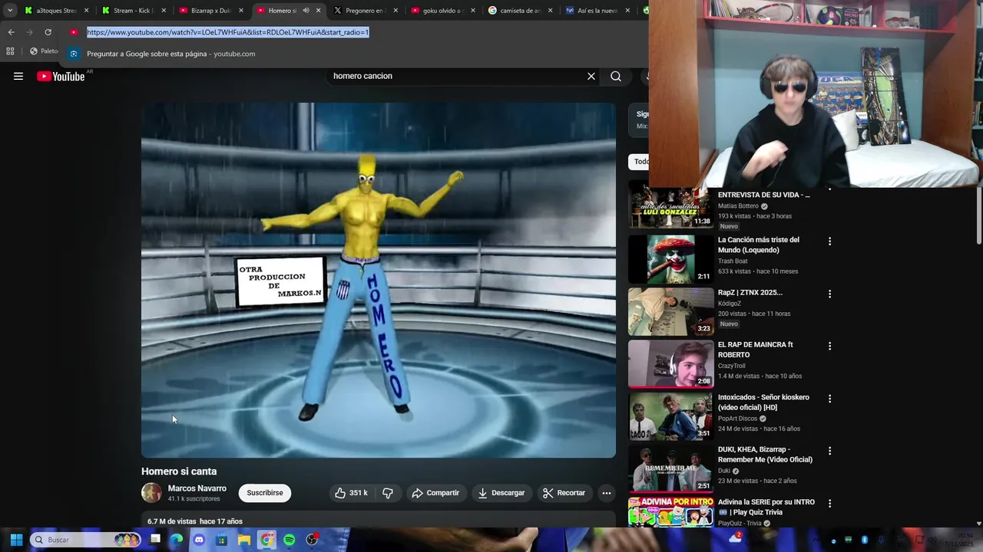
Task: Open 'Adivina la SERIE por su INTRO' thumbnail
Action: [x=670, y=512]
